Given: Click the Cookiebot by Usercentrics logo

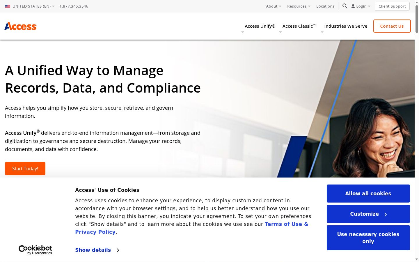Looking at the screenshot, I should tap(35, 250).
